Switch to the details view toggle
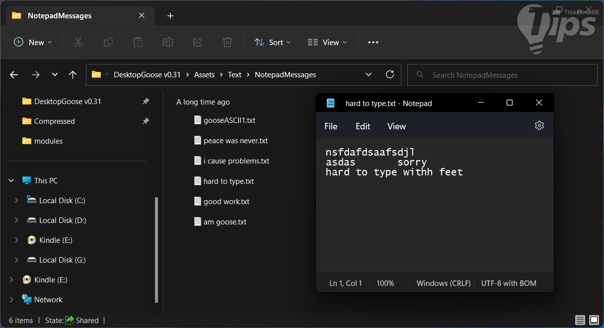Image resolution: width=604 pixels, height=328 pixels. [x=580, y=320]
